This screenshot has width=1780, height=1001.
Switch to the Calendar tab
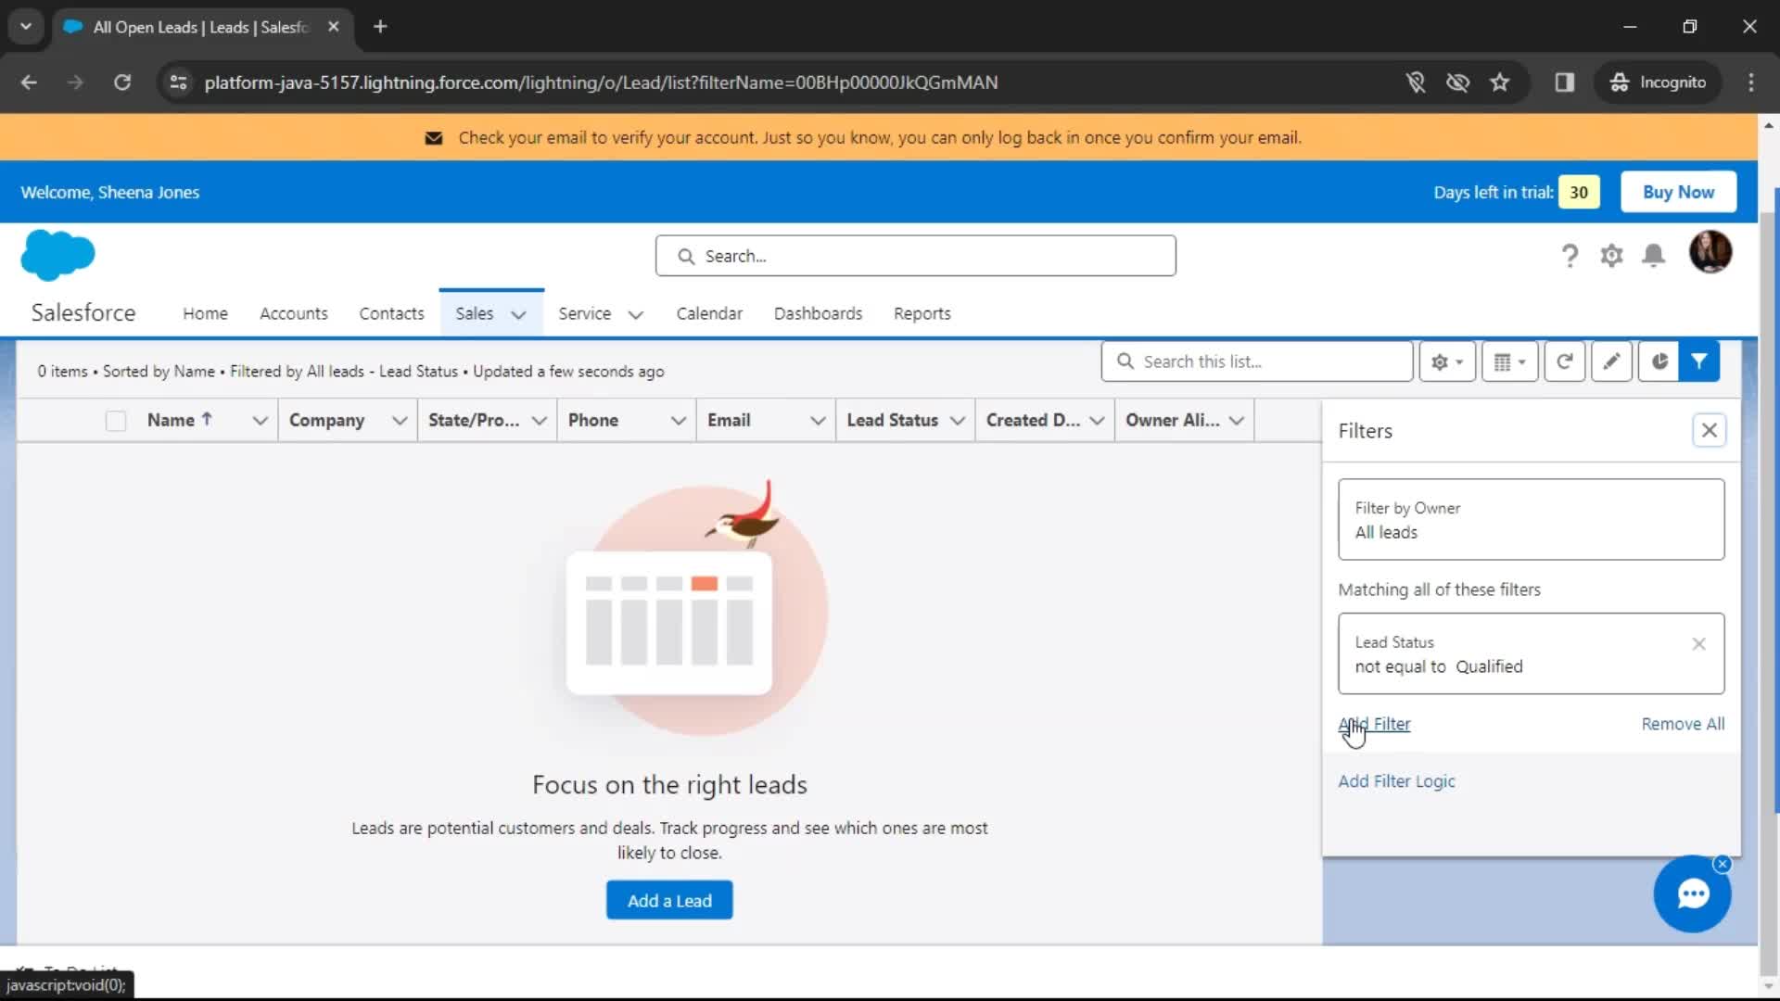(709, 313)
